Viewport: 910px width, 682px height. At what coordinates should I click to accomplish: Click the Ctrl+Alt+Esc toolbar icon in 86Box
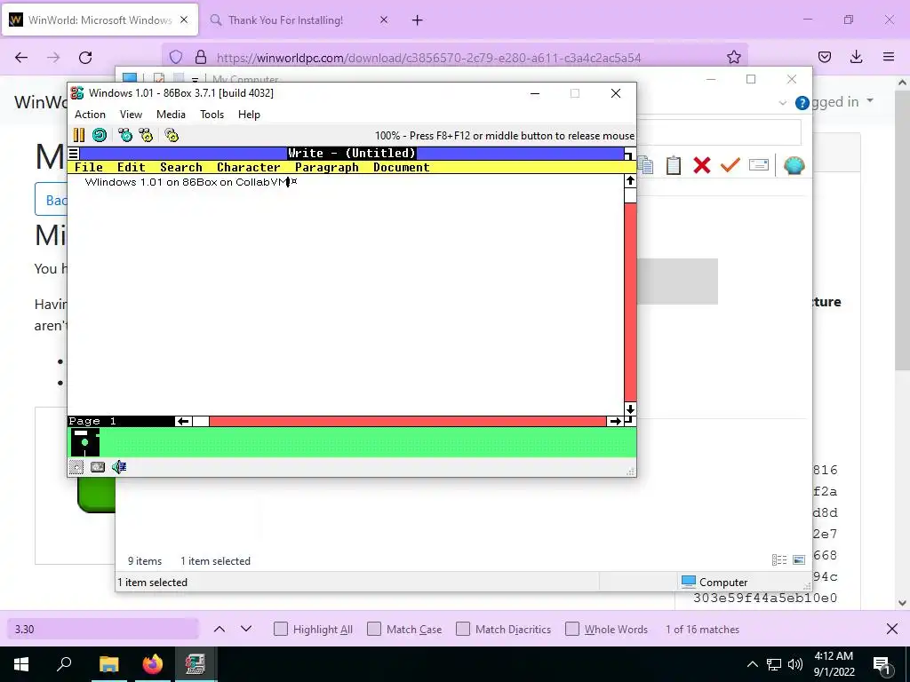pyautogui.click(x=146, y=135)
